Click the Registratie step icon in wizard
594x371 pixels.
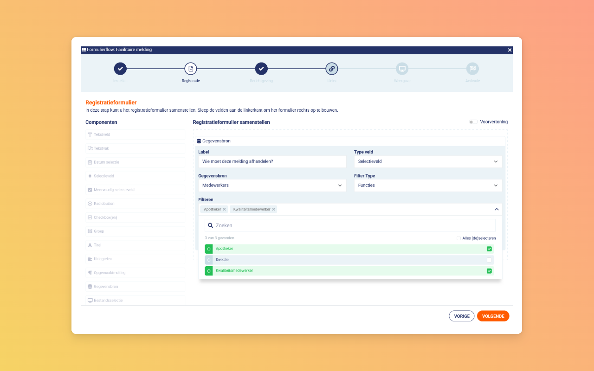coord(191,69)
